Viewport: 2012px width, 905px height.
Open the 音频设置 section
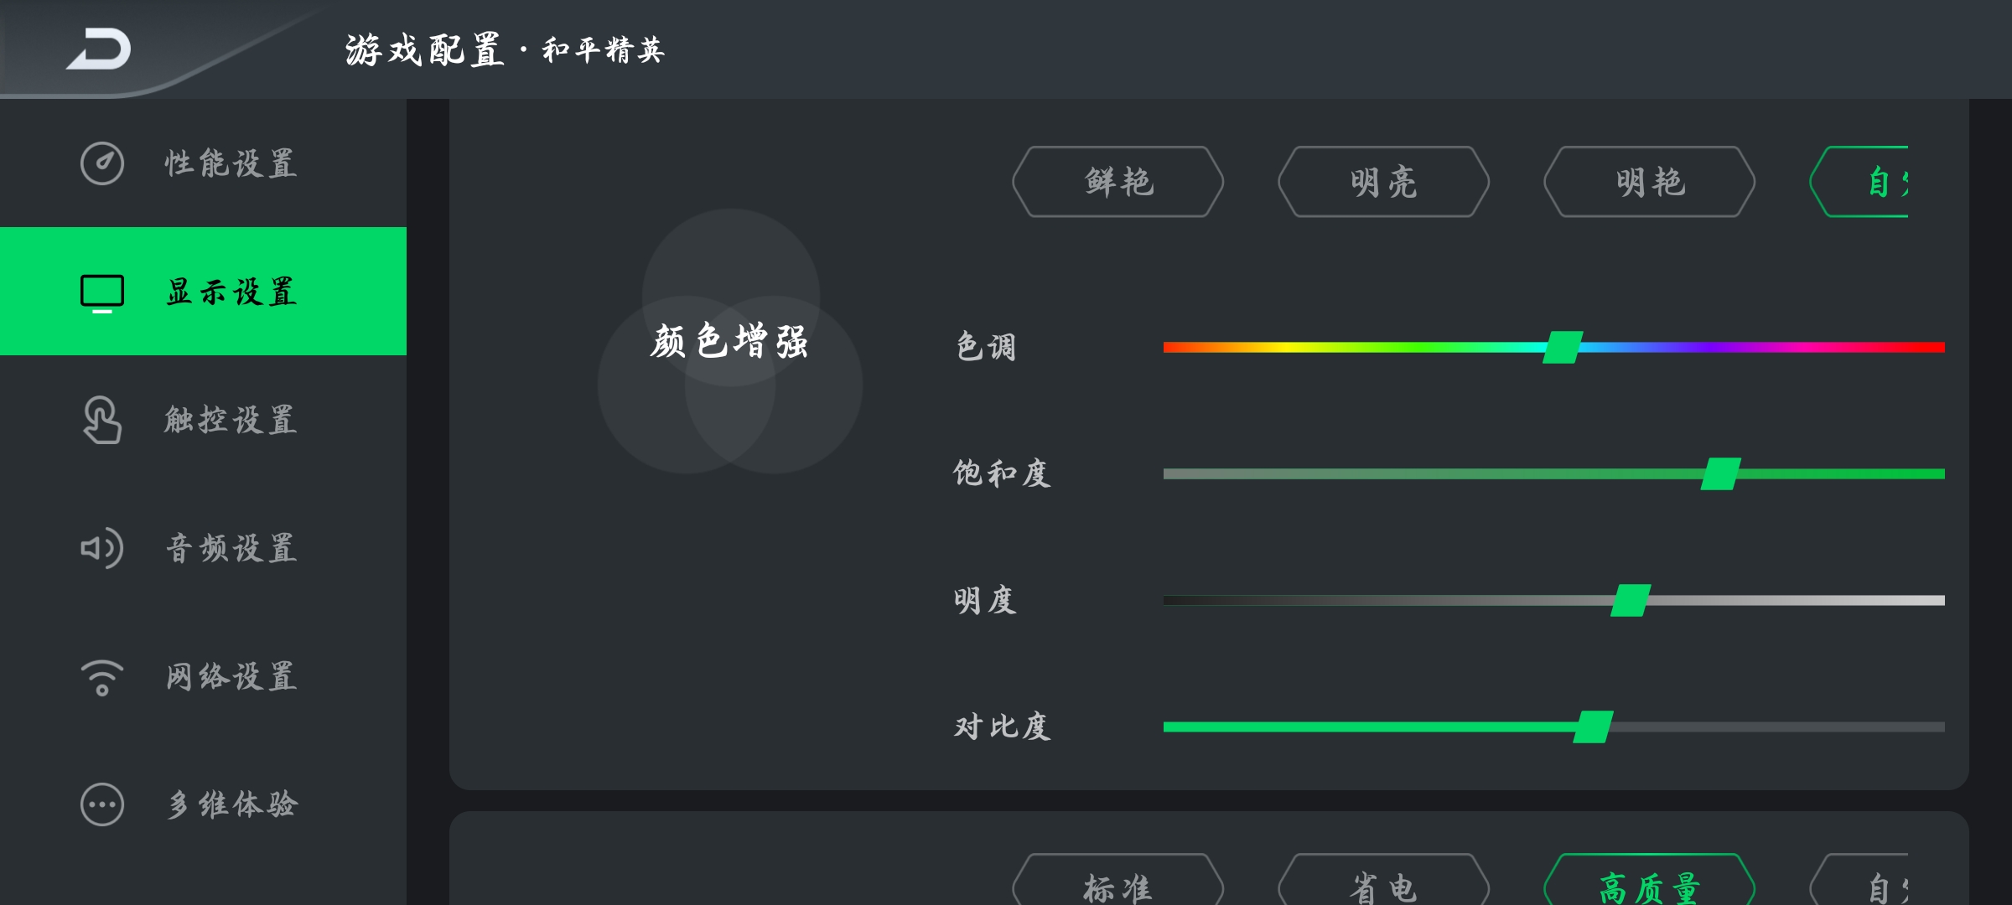[203, 548]
